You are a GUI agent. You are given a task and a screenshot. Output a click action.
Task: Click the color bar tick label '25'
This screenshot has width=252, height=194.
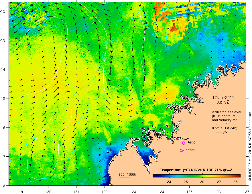pos(186,182)
